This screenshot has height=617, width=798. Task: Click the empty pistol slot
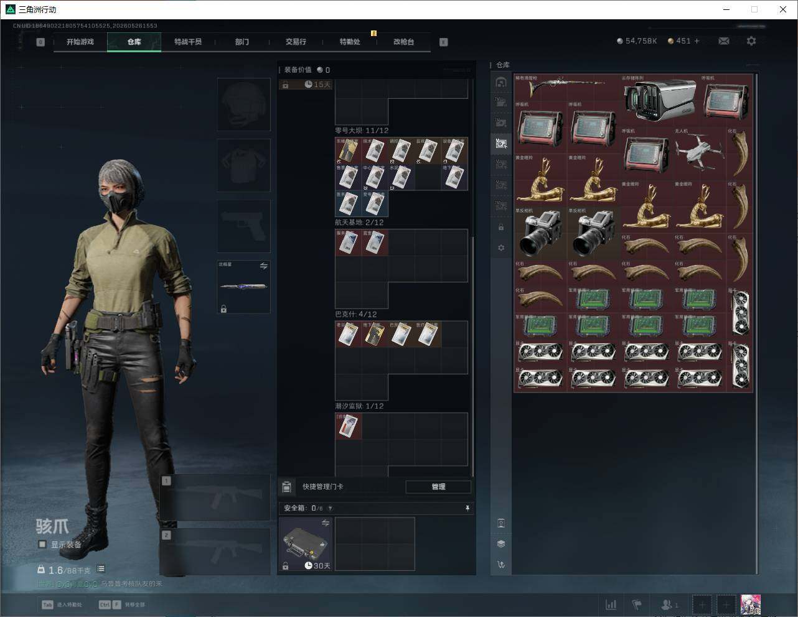[x=243, y=226]
